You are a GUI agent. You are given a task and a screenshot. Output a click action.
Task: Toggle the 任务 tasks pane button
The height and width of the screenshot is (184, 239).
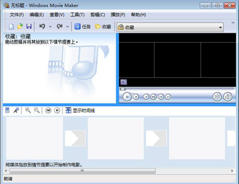tap(82, 27)
